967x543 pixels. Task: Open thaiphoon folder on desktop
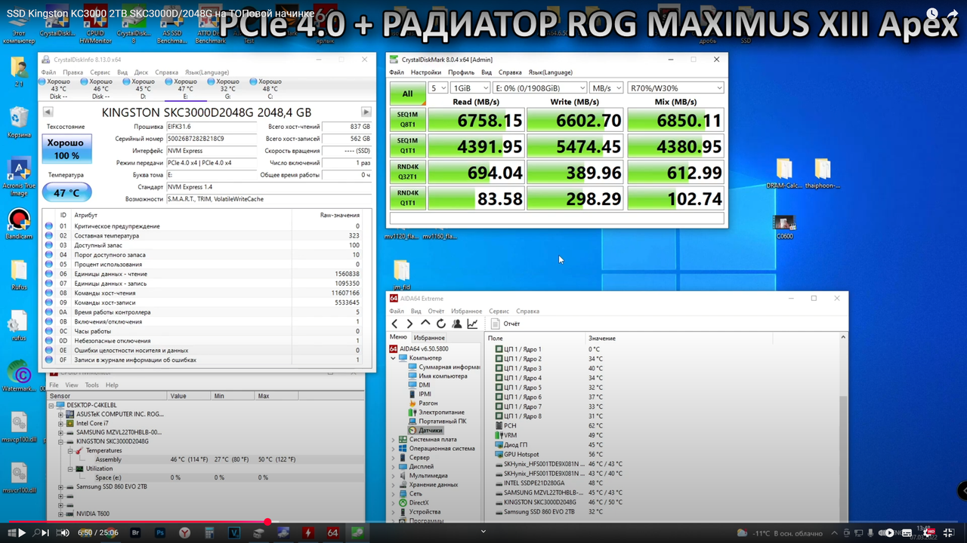(x=822, y=173)
